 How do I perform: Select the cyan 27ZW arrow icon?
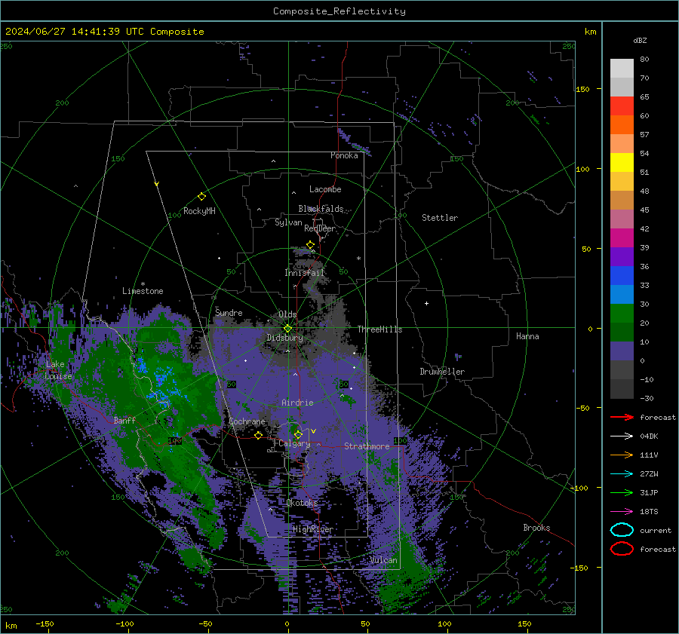(622, 474)
